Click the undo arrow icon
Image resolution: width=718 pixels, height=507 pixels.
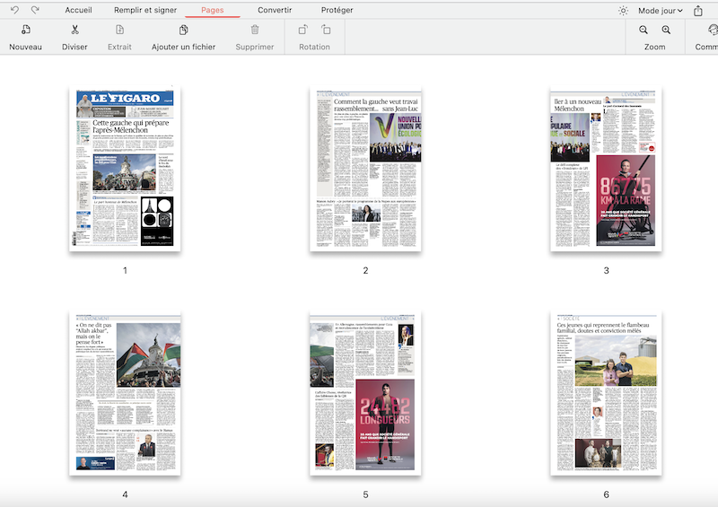point(13,10)
